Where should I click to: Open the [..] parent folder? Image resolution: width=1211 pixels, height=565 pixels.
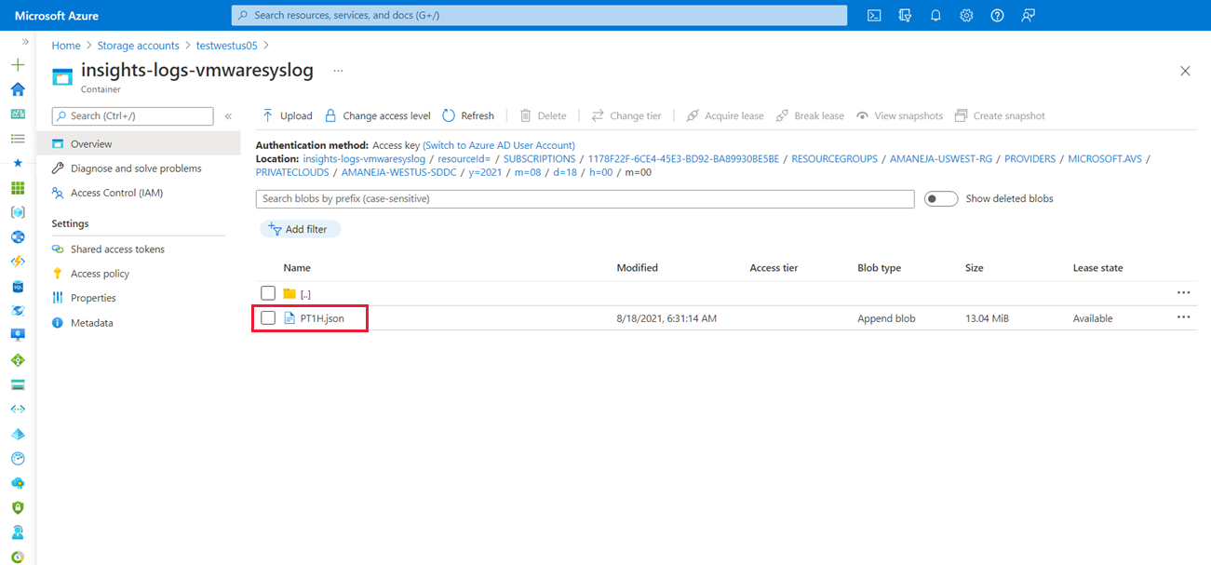[x=305, y=293]
